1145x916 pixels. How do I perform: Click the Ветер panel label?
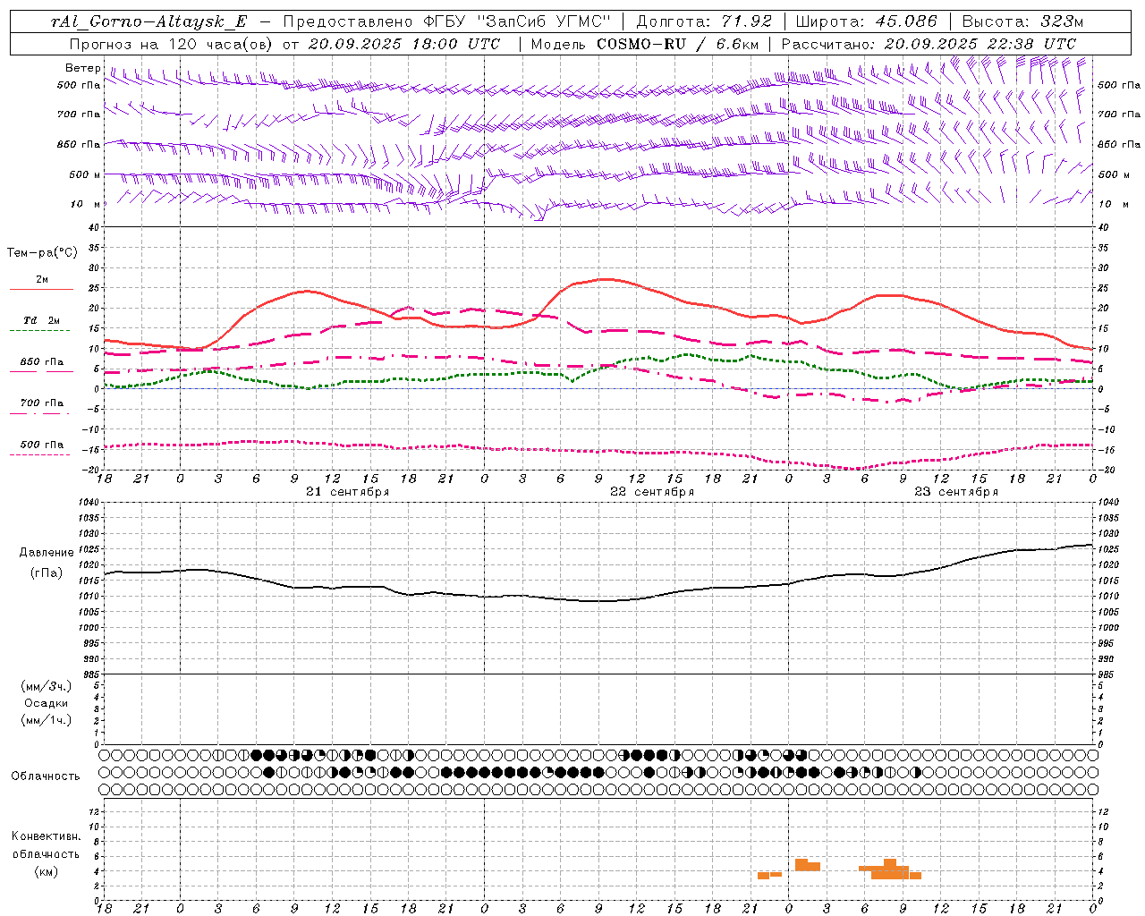tap(83, 68)
